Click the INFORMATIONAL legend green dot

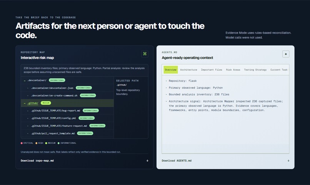(58, 143)
